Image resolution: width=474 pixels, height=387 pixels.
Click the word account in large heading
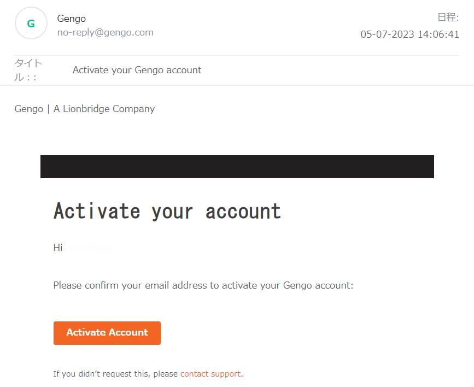pyautogui.click(x=243, y=211)
